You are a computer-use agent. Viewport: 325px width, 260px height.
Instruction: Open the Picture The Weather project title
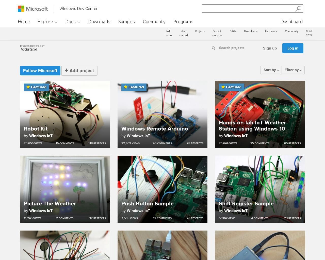pos(50,204)
